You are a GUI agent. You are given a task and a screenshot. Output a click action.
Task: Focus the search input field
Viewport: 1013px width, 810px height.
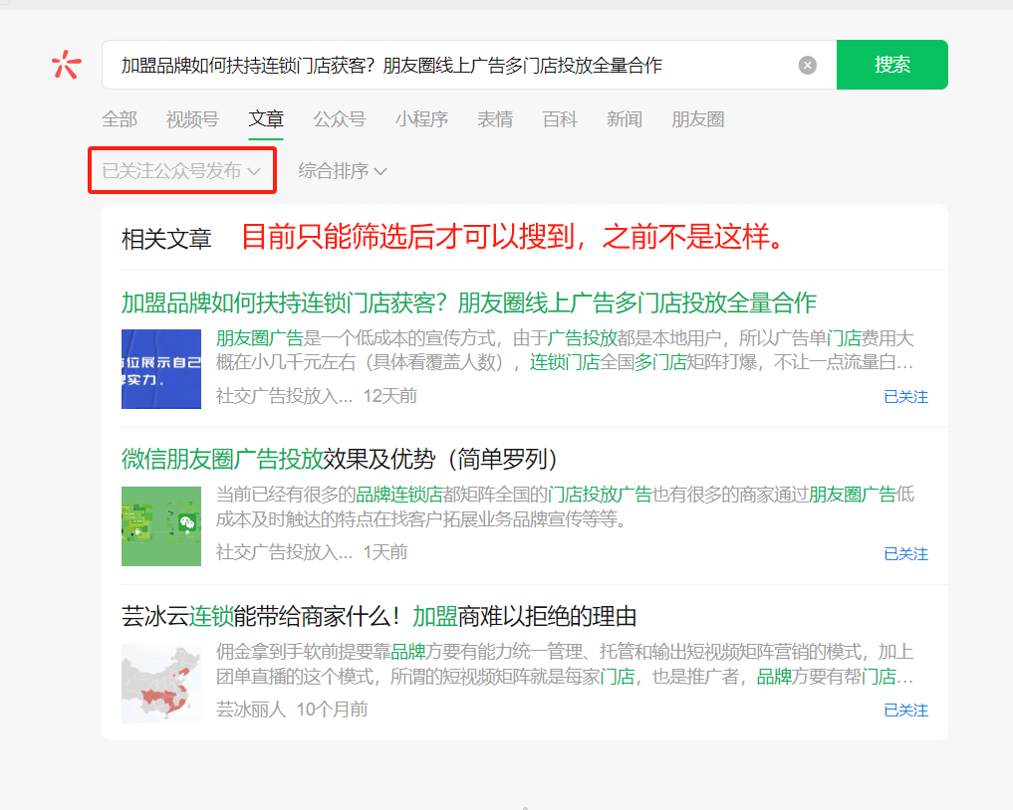tap(469, 65)
